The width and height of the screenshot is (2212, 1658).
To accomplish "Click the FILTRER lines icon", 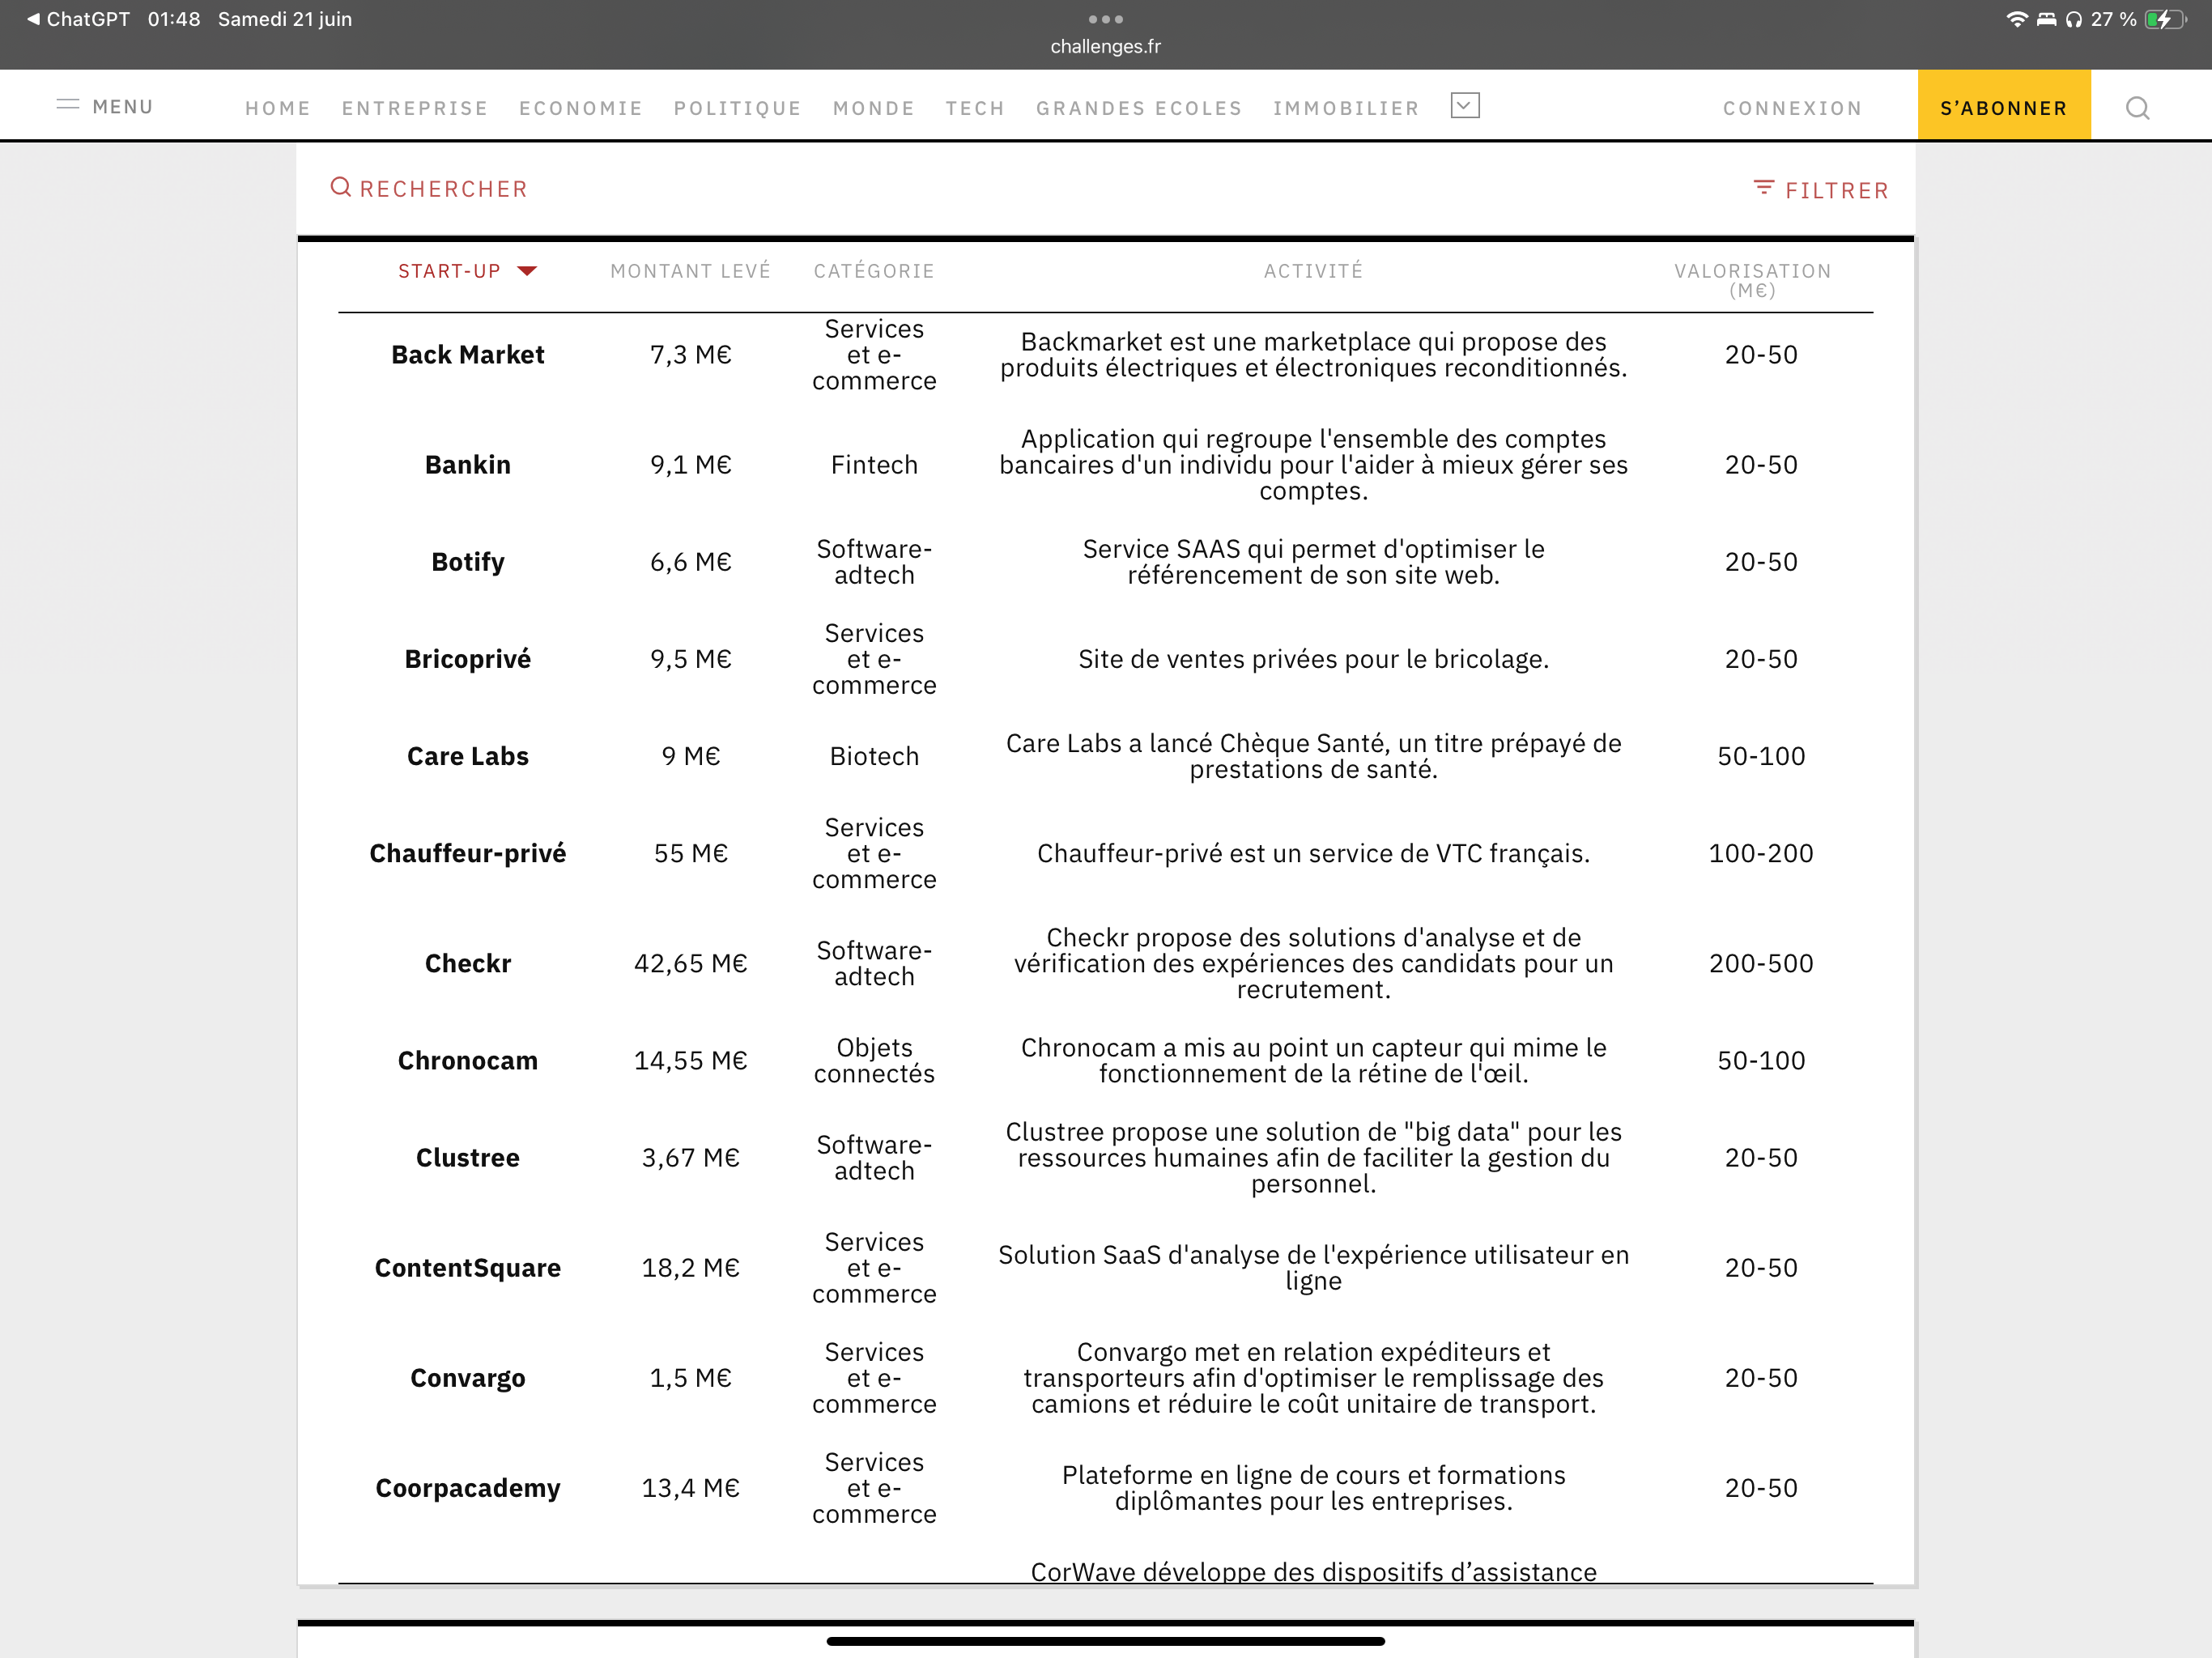I will [1764, 188].
